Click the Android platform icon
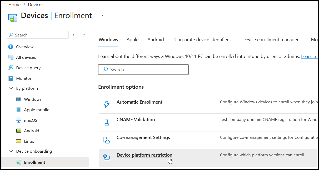The width and height of the screenshot is (319, 170). (x=18, y=131)
